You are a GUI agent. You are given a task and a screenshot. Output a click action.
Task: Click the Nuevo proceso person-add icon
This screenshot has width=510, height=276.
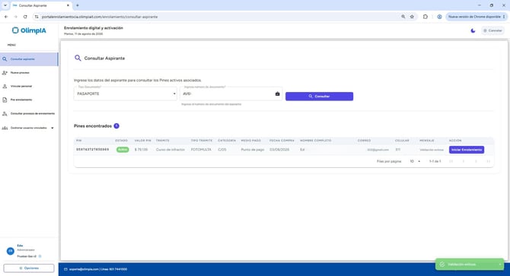(5, 73)
